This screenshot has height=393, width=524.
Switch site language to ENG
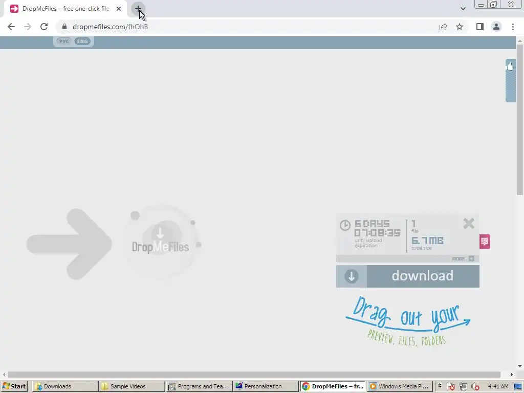click(x=82, y=41)
